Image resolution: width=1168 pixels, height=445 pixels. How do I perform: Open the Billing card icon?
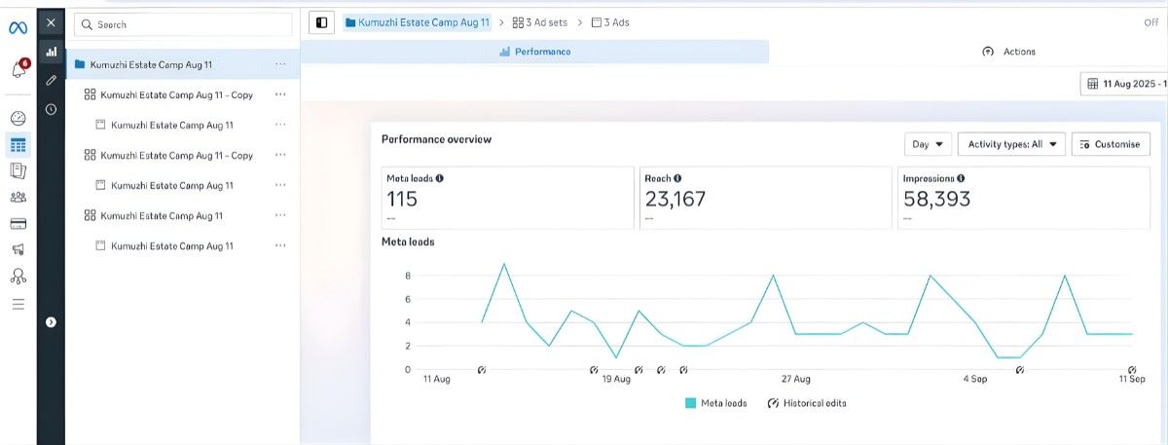[18, 224]
